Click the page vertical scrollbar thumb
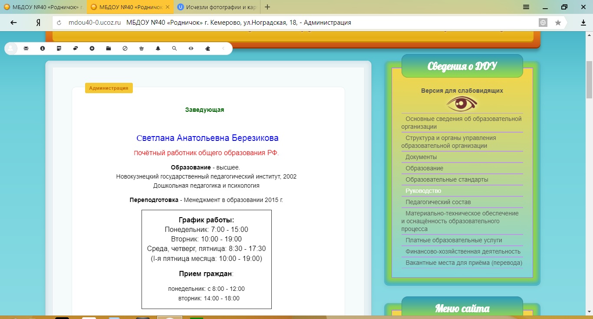The height and width of the screenshot is (319, 593). click(x=590, y=80)
